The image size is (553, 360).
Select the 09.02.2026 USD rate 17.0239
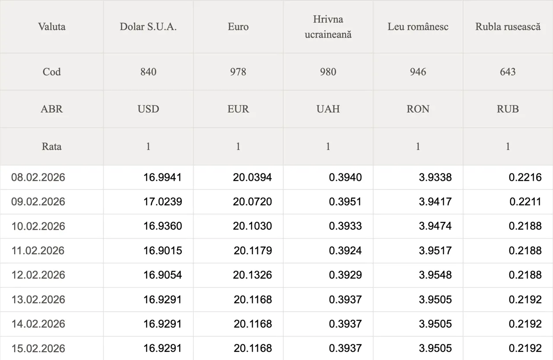pos(162,202)
